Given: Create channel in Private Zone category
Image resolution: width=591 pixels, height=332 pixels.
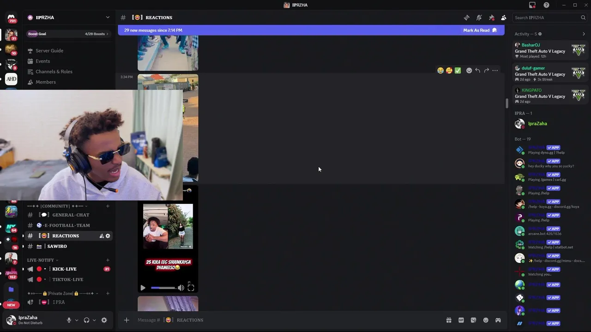Looking at the screenshot, I should pyautogui.click(x=108, y=293).
